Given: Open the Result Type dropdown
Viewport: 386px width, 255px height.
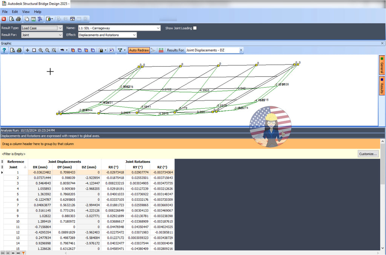Looking at the screenshot, I should coord(60,28).
